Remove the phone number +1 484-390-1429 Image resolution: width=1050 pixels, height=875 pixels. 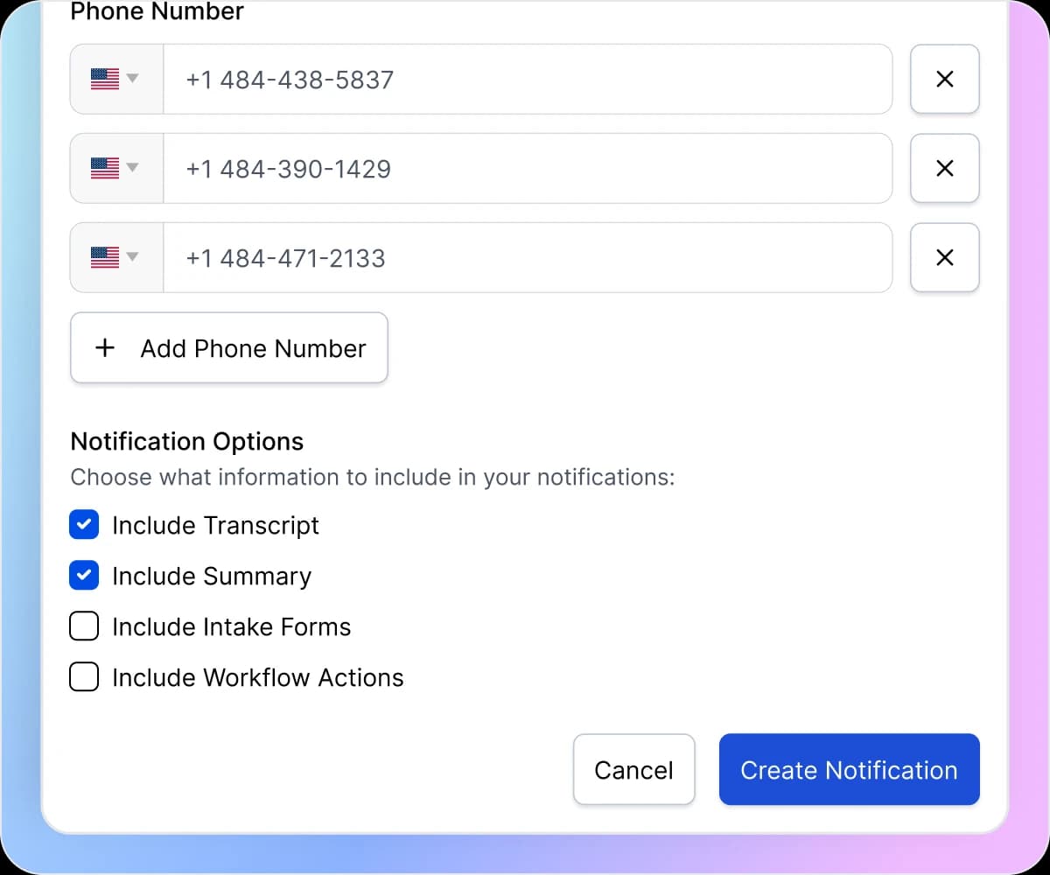point(945,168)
